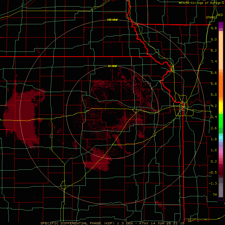Click "SPECIFIC DIFFERENTIAL PHASE" in the caption
225x225 pixels.
point(70,223)
